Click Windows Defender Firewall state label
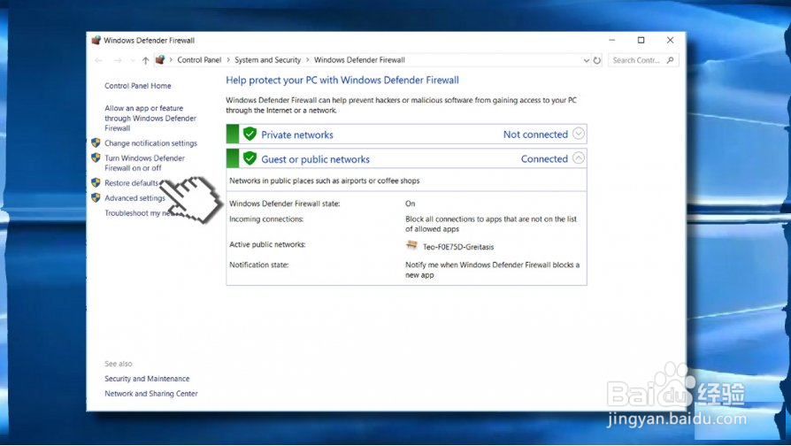The width and height of the screenshot is (791, 446). 285,204
